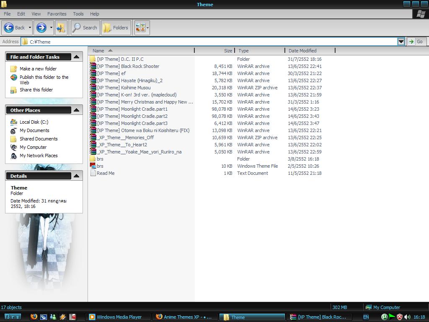The height and width of the screenshot is (322, 429).
Task: Open the Help menu
Action: pos(94,14)
